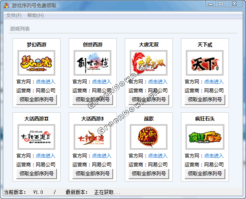Click the 大唐无双 game logo image
The width and height of the screenshot is (246, 199).
(x=148, y=63)
